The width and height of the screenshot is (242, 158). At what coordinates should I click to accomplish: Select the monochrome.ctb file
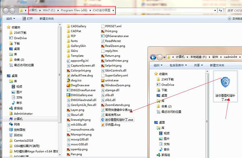pyautogui.click(x=81, y=130)
